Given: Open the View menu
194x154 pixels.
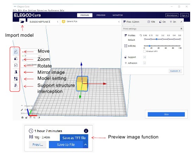Looking at the screenshot, I should [x=25, y=11].
